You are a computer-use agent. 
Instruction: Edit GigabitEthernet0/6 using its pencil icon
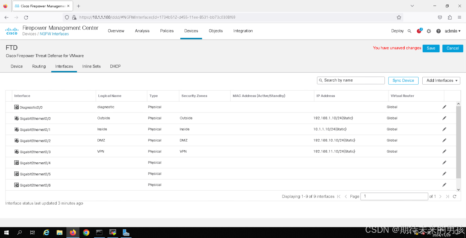pos(444,185)
